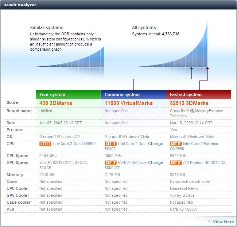Click the Similar systems heading
237x227 pixels.
pos(47,28)
